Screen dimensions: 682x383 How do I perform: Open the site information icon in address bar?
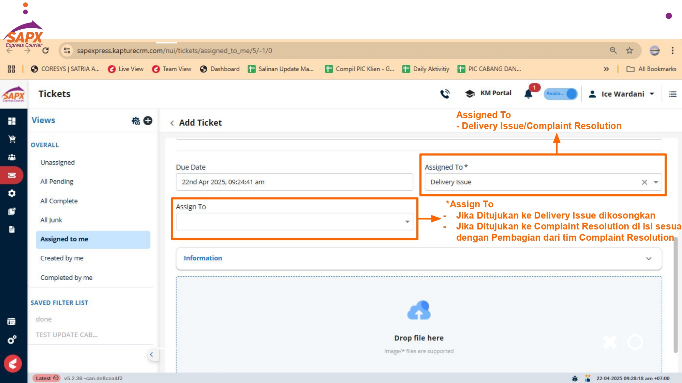67,51
